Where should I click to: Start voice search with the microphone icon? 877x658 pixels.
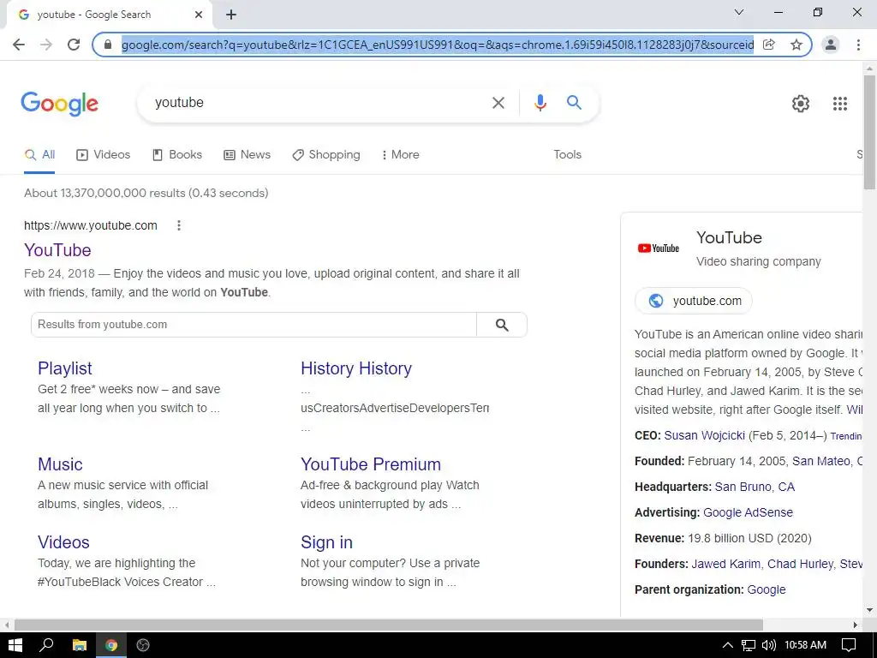click(x=540, y=103)
